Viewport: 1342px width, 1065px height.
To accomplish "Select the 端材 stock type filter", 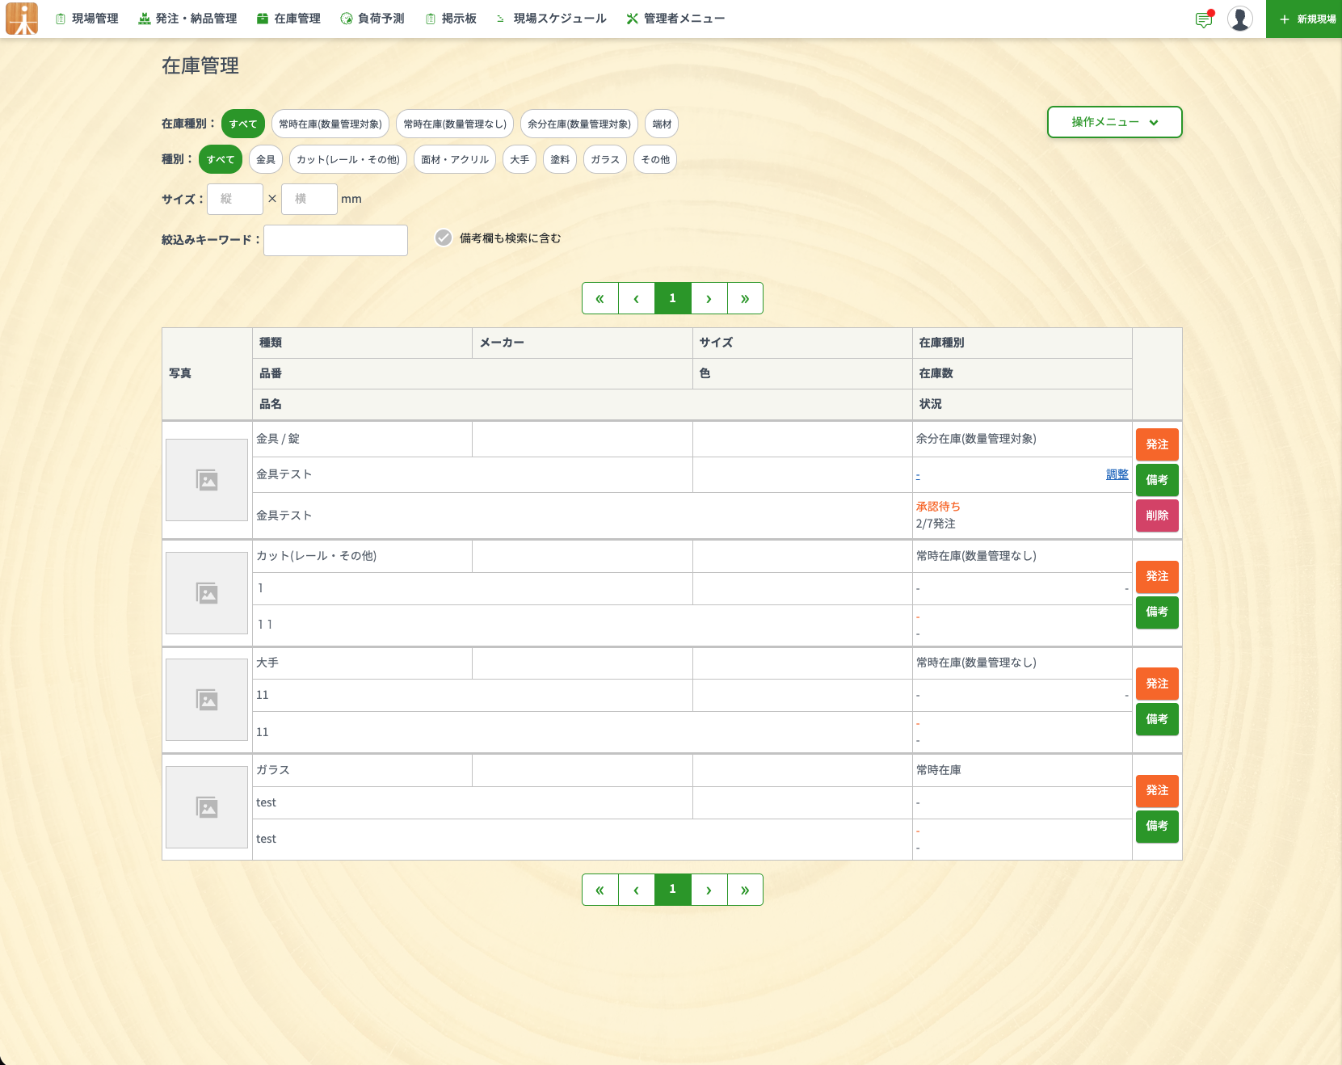I will (x=662, y=124).
